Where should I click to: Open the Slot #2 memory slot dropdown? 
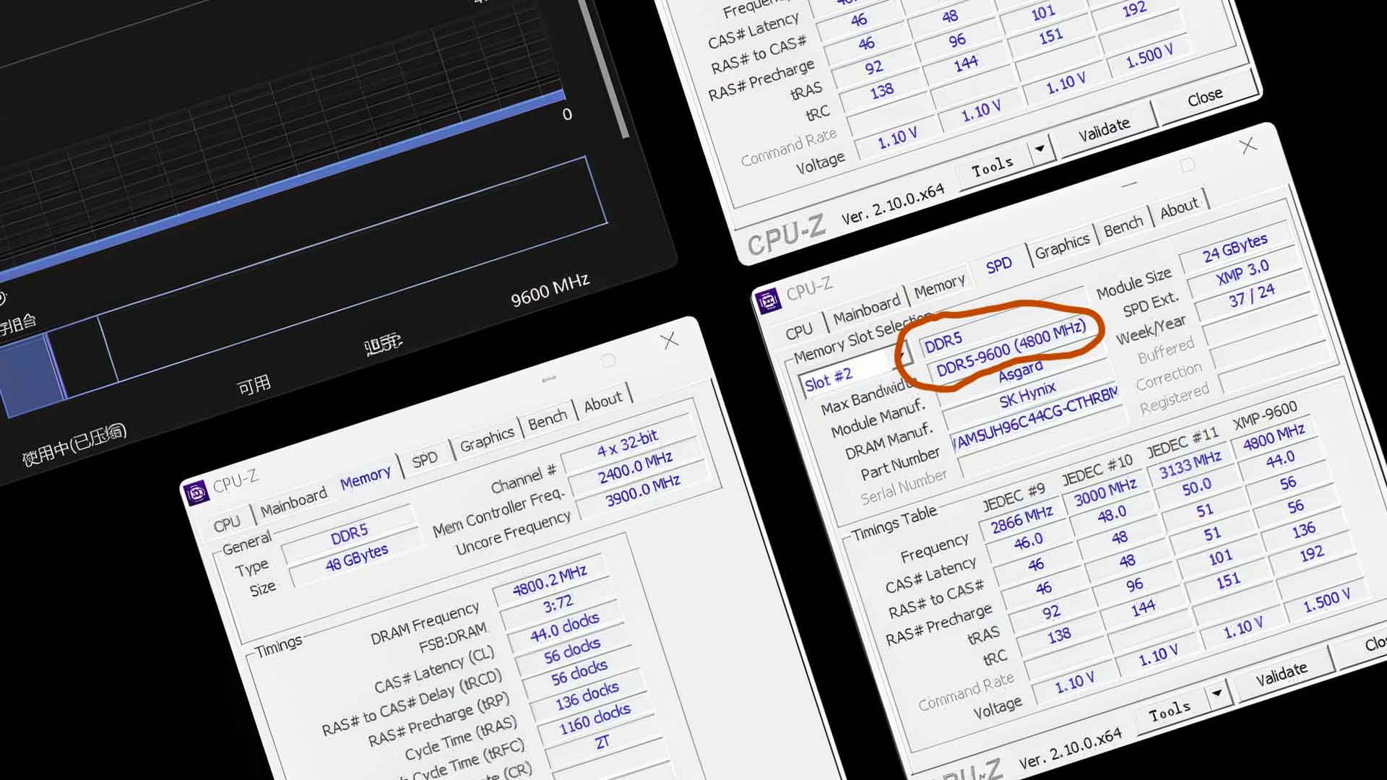903,355
